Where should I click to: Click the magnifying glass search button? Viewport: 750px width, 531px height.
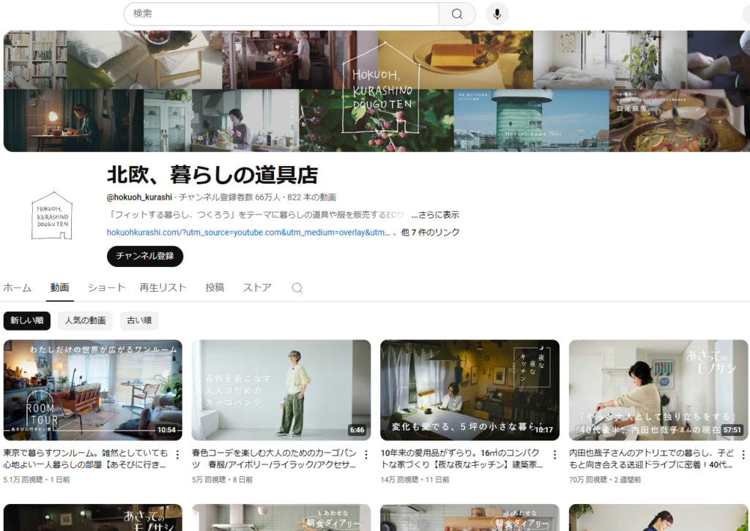coord(457,14)
